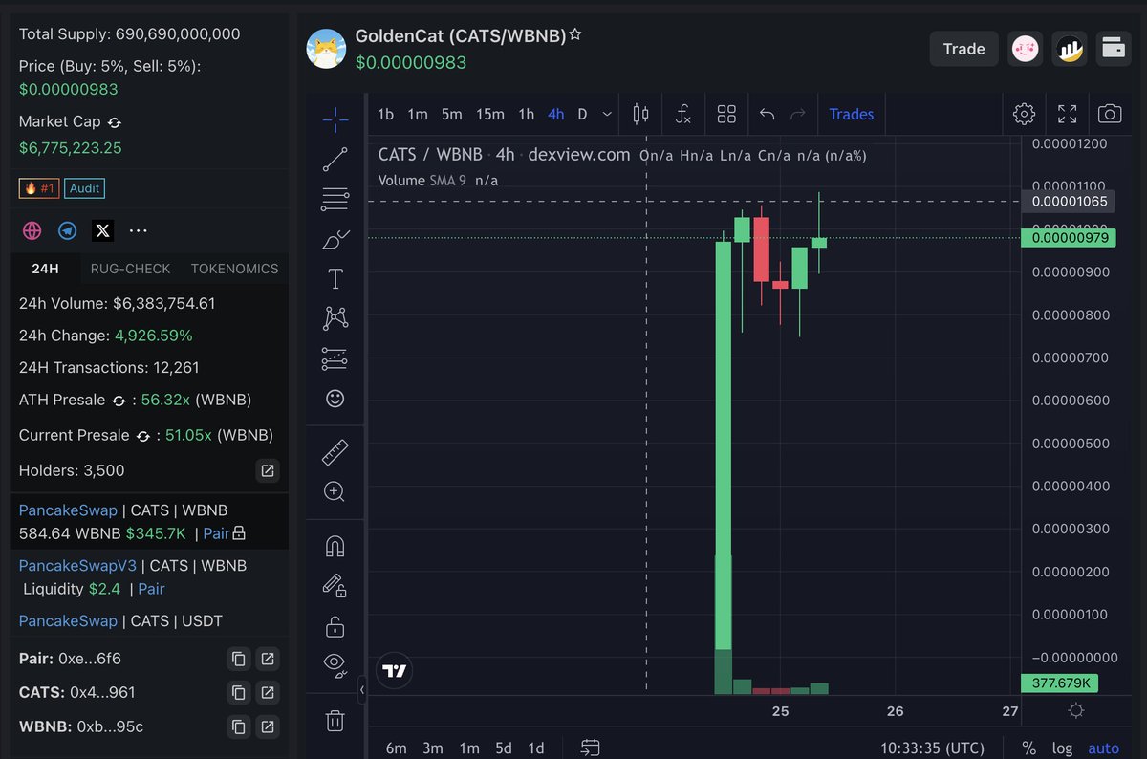
Task: Take a chart snapshot with camera icon
Action: click(x=1110, y=115)
